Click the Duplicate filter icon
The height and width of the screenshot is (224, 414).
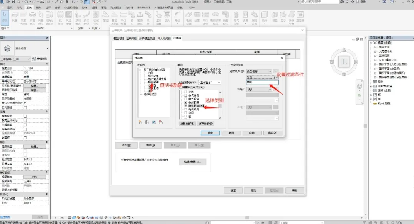[x=147, y=122]
